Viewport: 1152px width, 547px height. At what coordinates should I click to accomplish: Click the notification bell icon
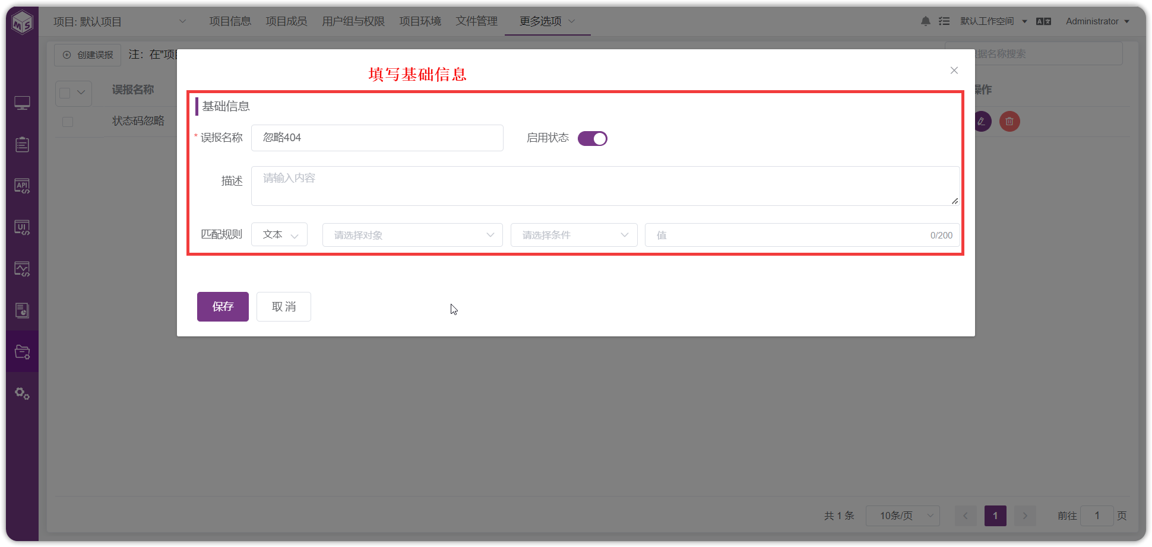point(925,21)
